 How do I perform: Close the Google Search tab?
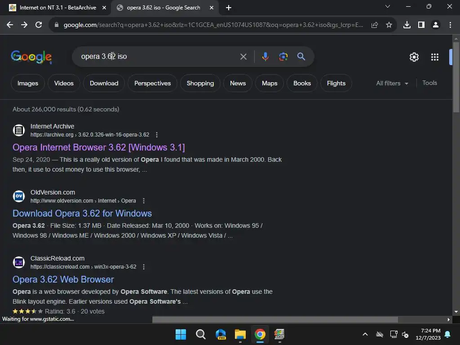(x=212, y=8)
